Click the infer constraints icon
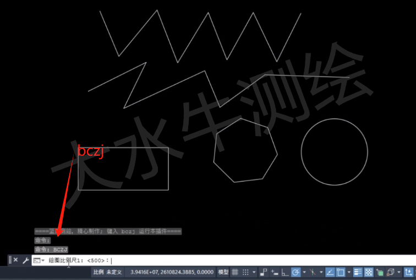Image resolution: width=416 pixels, height=280 pixels. pyautogui.click(x=264, y=272)
